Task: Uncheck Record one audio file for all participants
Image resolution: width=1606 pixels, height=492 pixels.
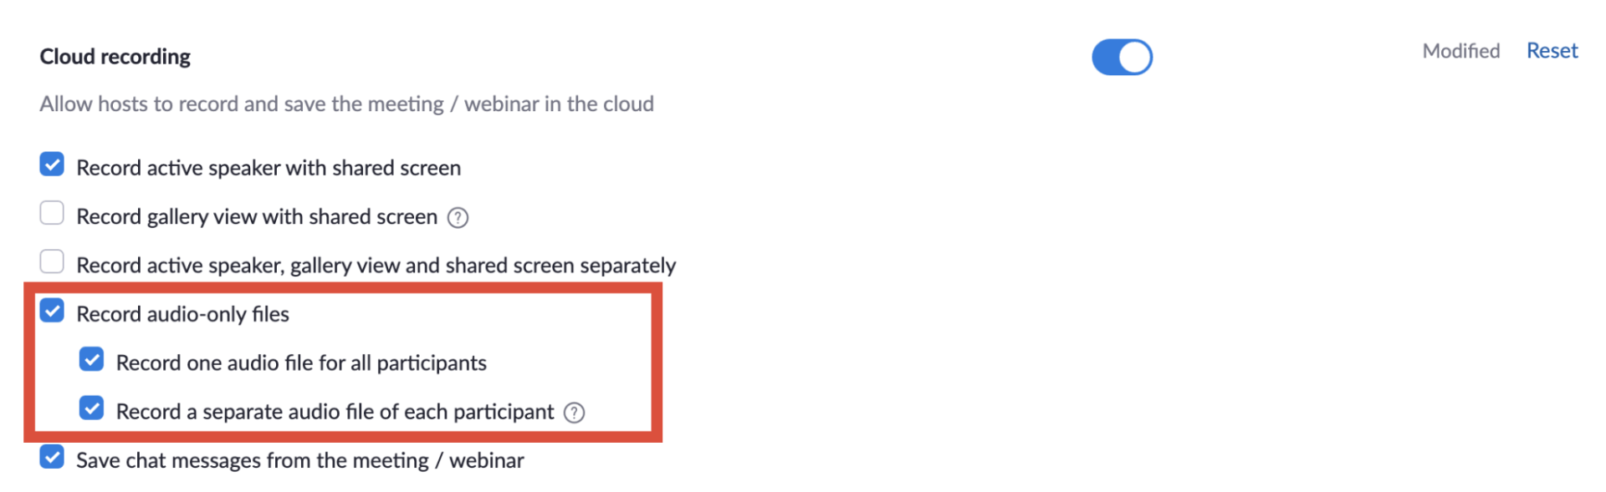Action: point(91,359)
